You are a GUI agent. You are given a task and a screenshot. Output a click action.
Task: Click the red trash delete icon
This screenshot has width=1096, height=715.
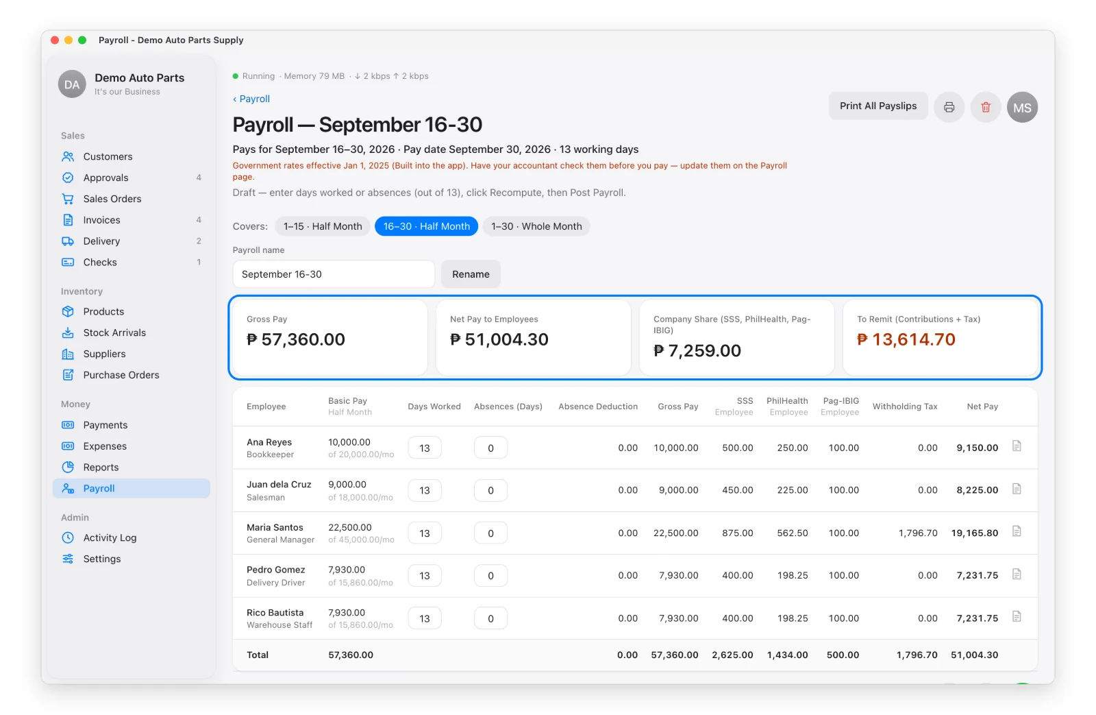(986, 107)
